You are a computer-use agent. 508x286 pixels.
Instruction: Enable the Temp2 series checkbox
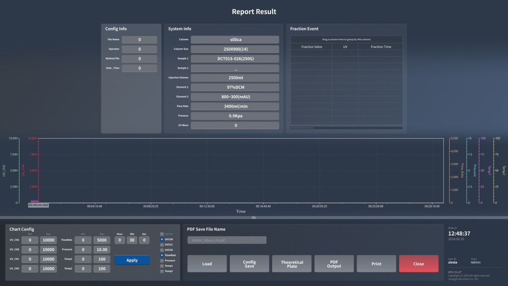pyautogui.click(x=162, y=271)
